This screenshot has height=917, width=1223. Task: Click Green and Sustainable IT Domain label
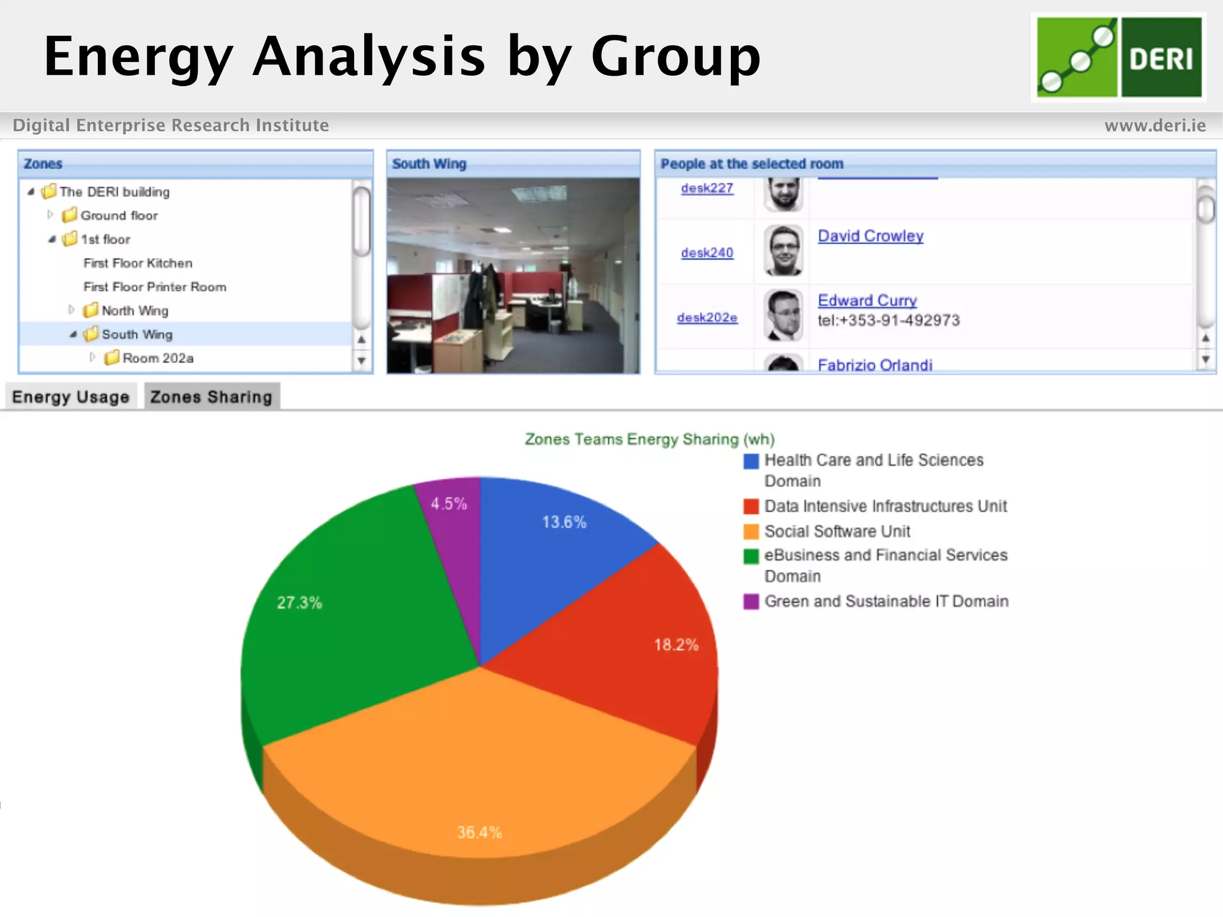coord(886,601)
